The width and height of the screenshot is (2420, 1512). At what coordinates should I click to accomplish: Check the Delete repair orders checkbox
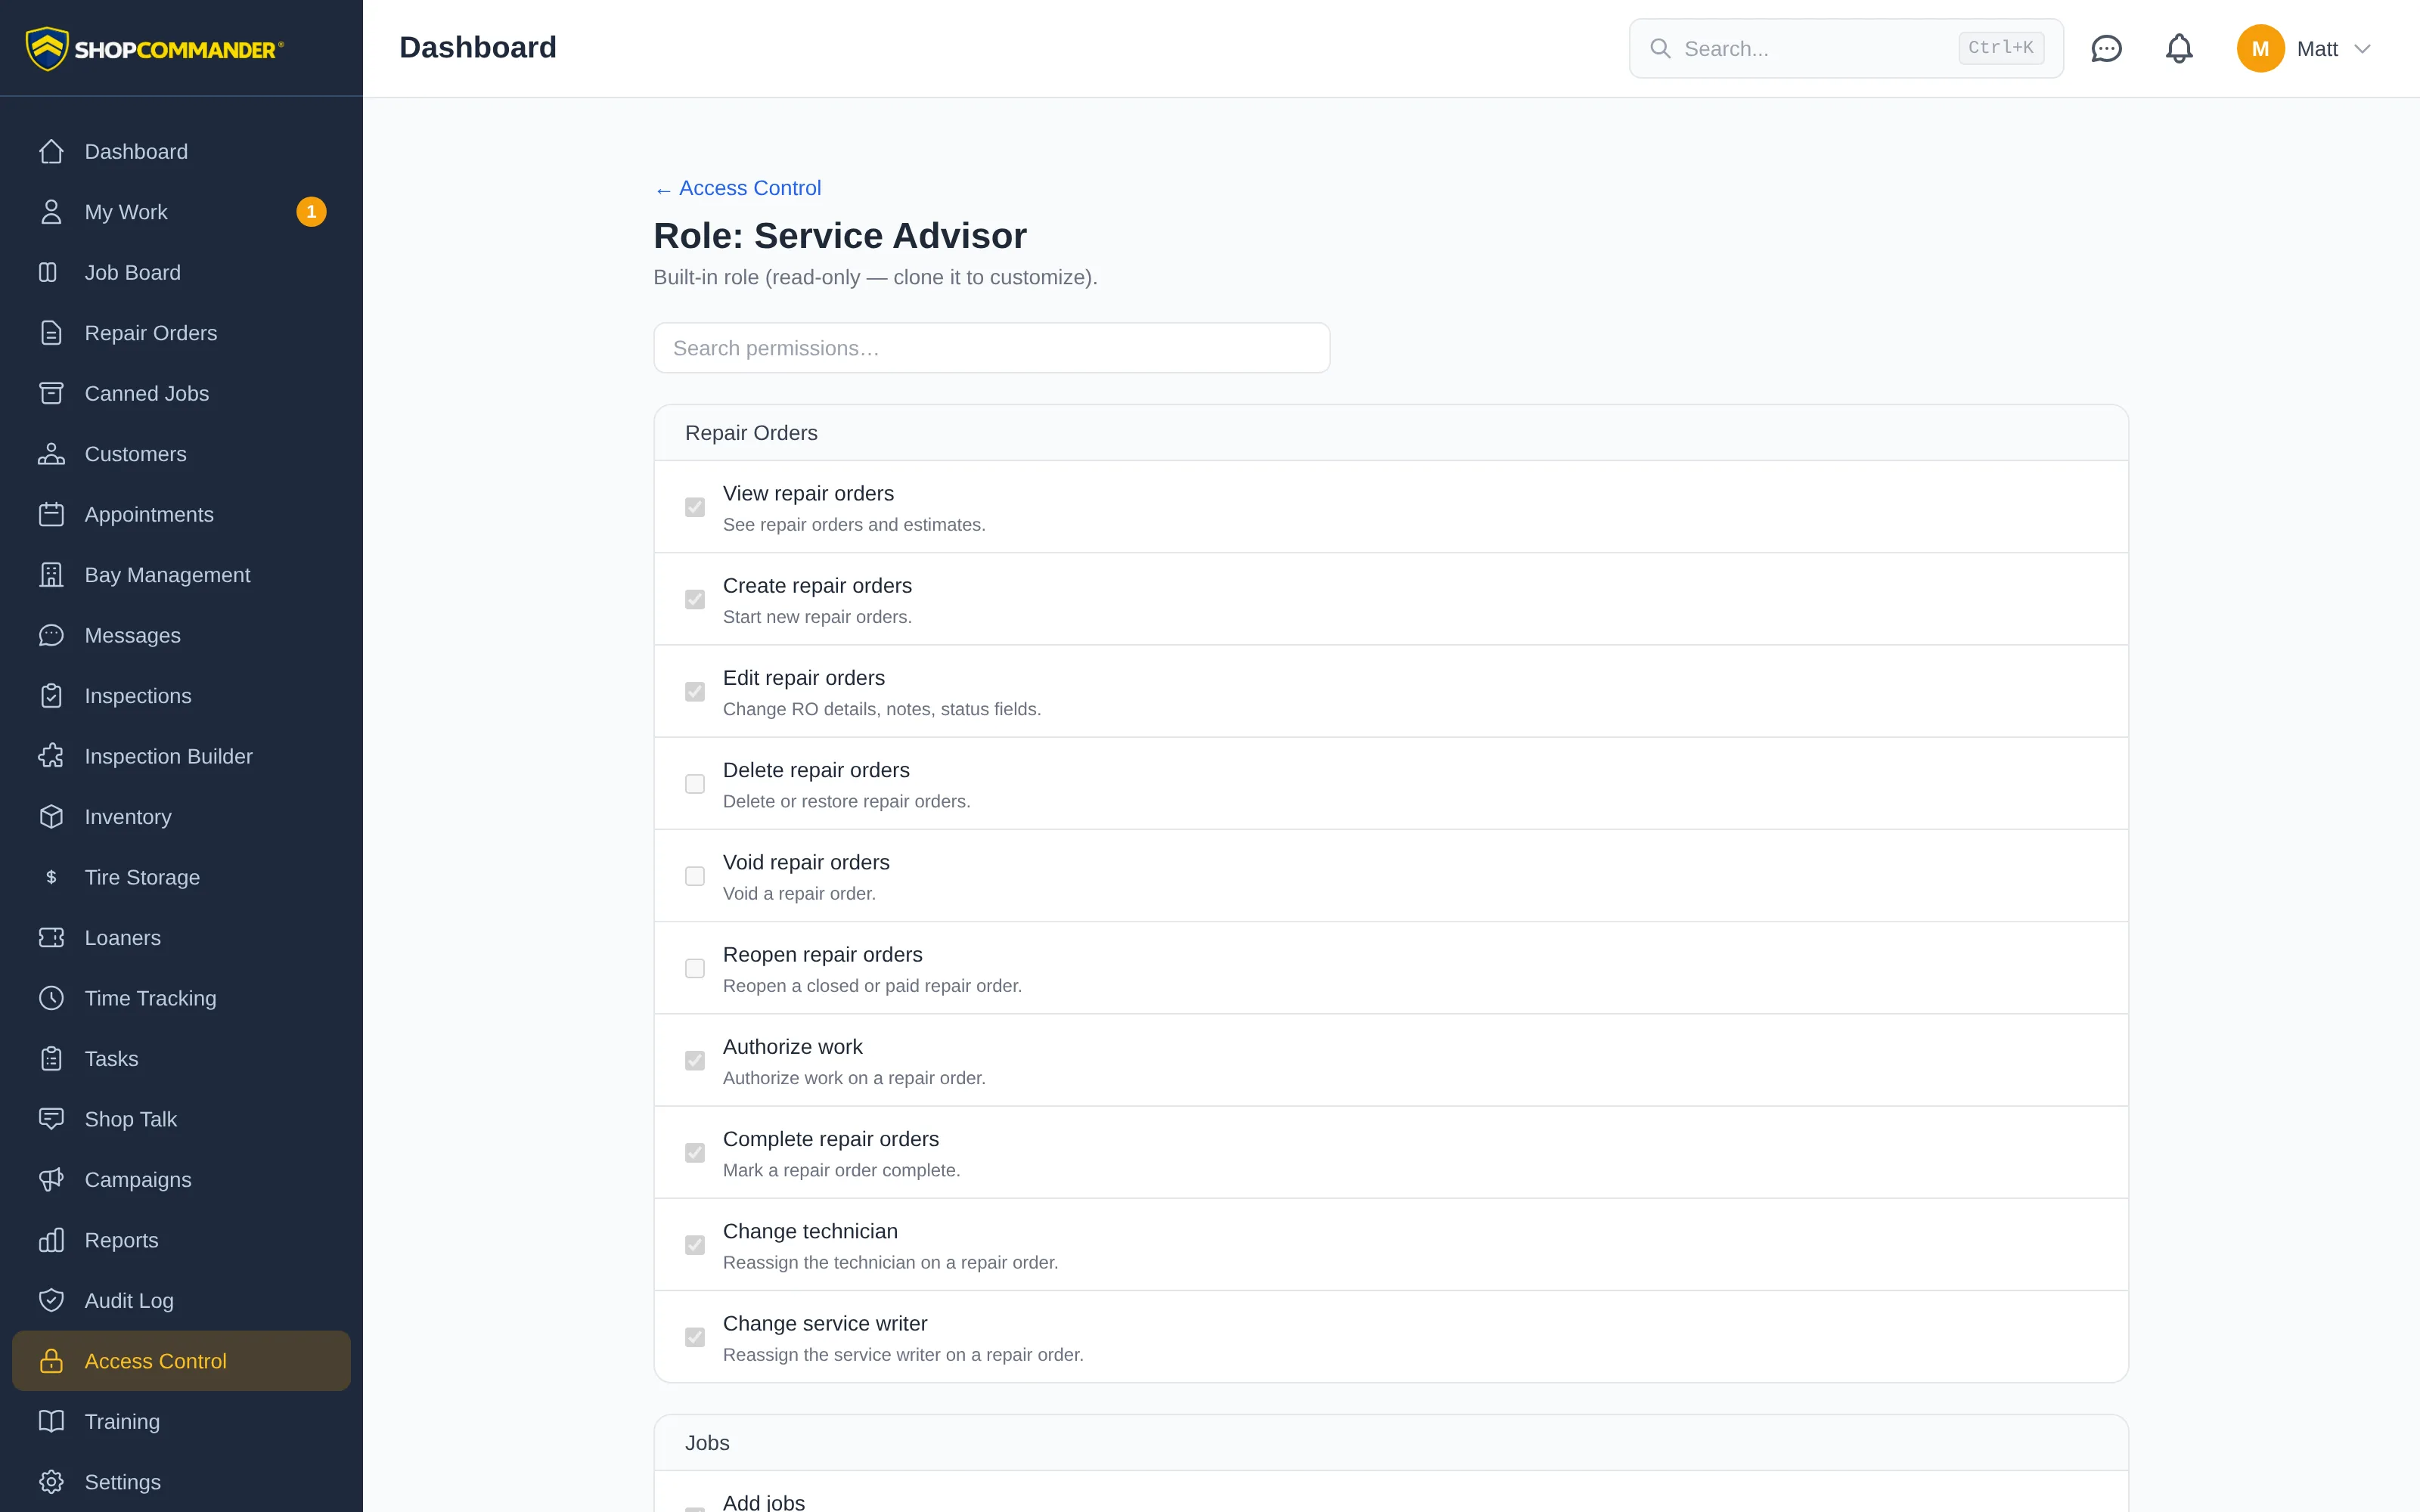(x=695, y=784)
